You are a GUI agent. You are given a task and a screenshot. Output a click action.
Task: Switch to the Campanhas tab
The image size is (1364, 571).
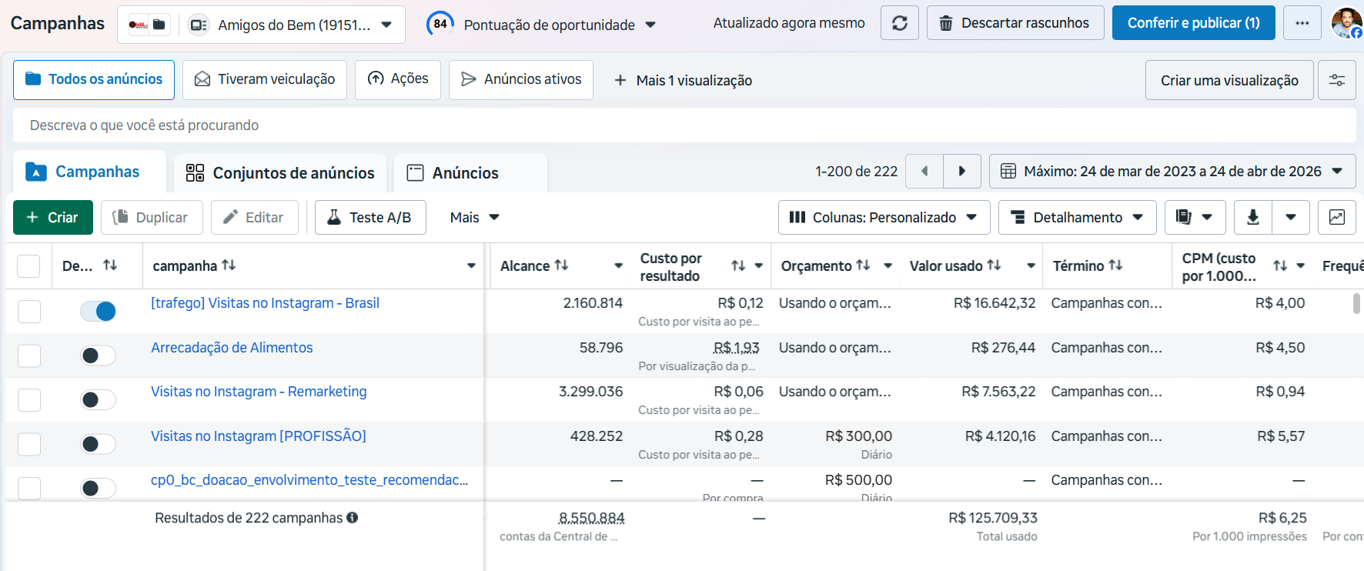coord(89,172)
